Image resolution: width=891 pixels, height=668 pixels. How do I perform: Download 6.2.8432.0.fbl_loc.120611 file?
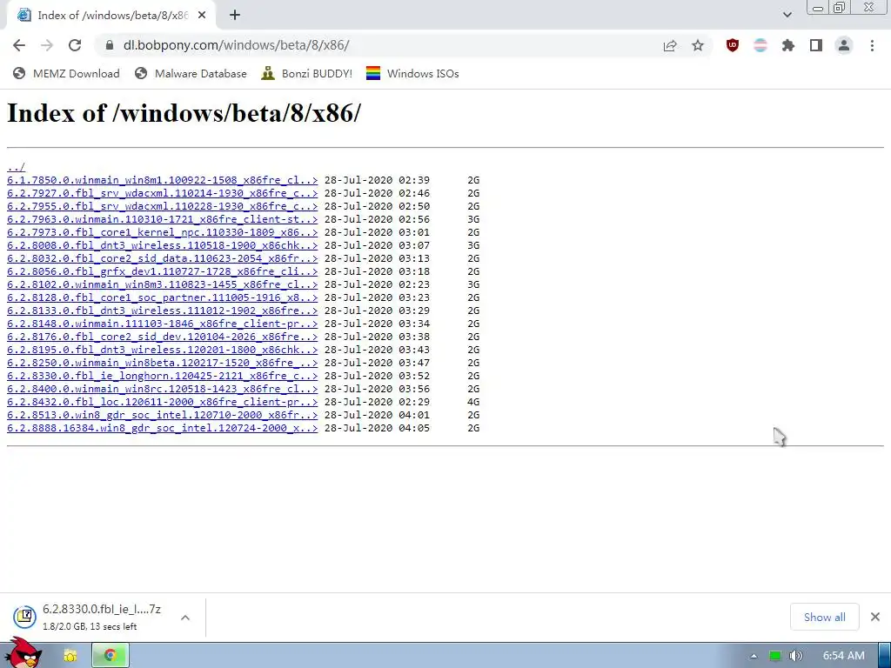(162, 402)
